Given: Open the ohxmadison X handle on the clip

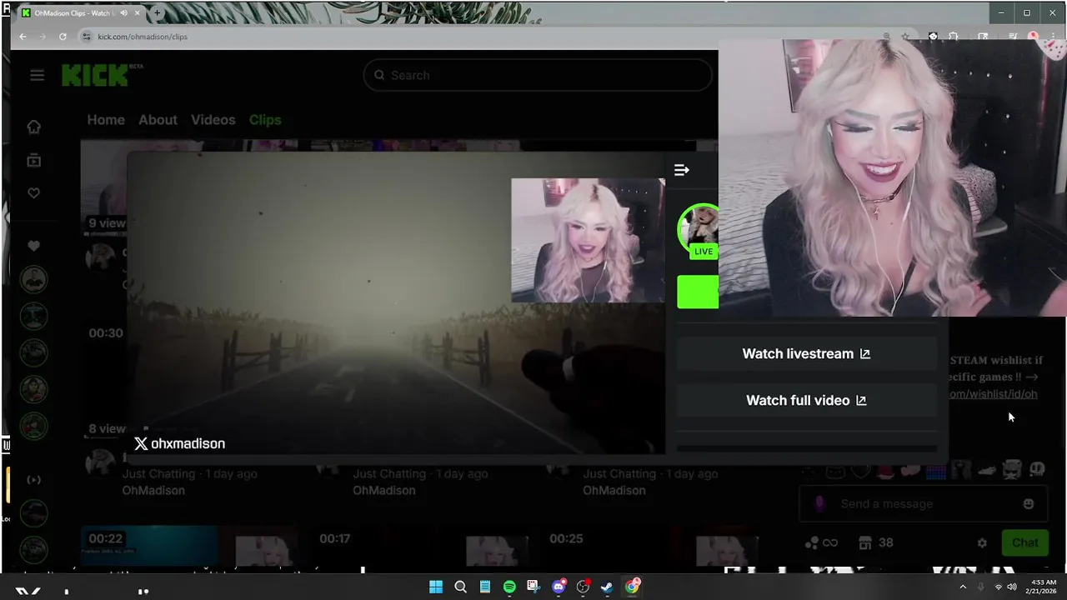Looking at the screenshot, I should click(x=179, y=443).
